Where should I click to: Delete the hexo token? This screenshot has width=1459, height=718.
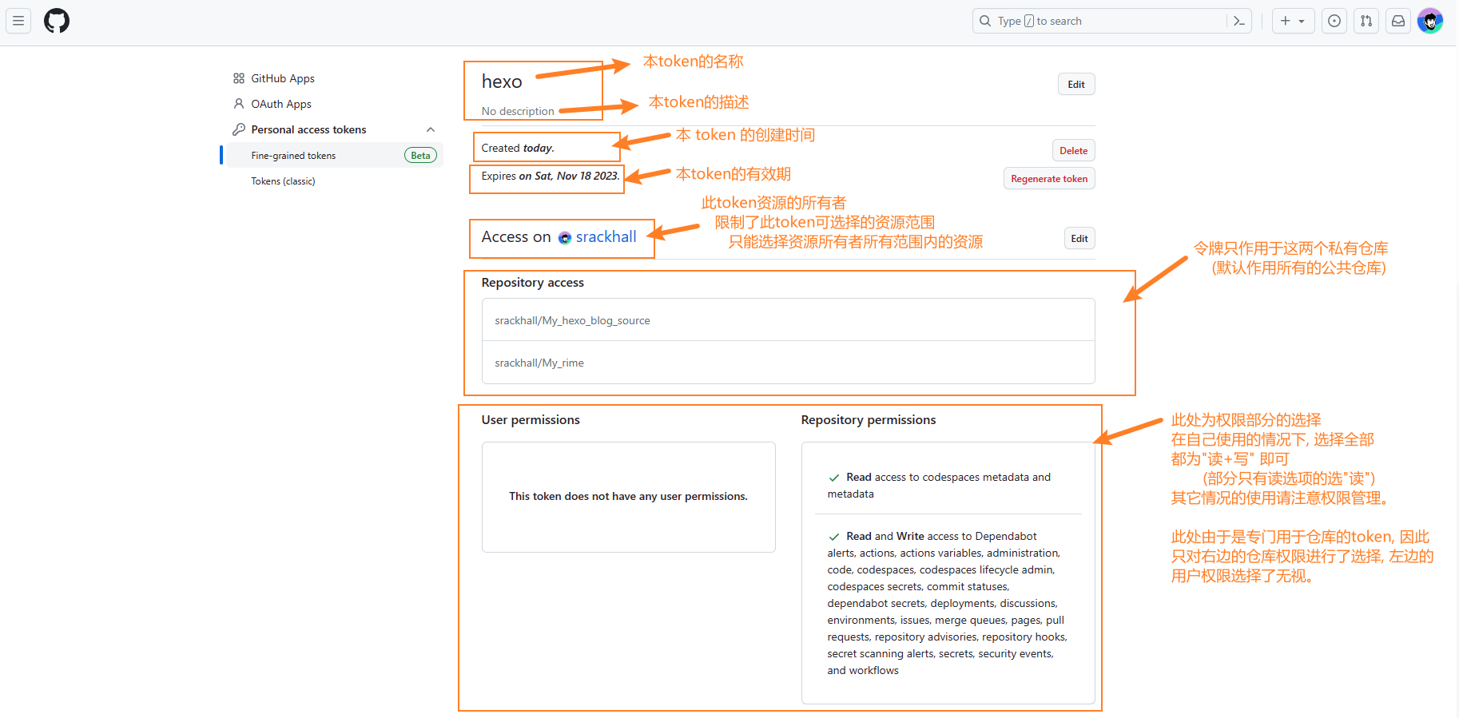point(1073,151)
